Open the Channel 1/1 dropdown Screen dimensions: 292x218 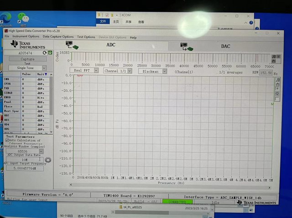tap(130, 71)
